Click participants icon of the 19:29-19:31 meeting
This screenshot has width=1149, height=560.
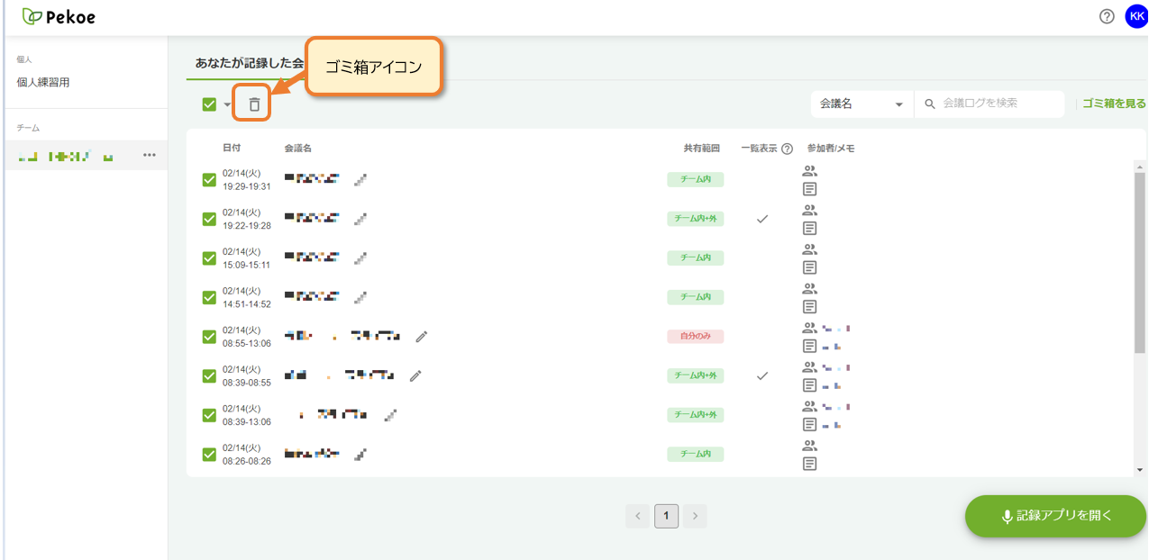[809, 171]
